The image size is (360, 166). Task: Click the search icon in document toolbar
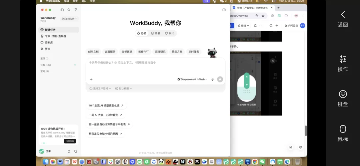(271, 26)
